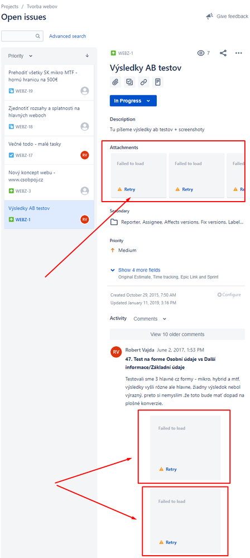Click the link issue chain icon

143,82
